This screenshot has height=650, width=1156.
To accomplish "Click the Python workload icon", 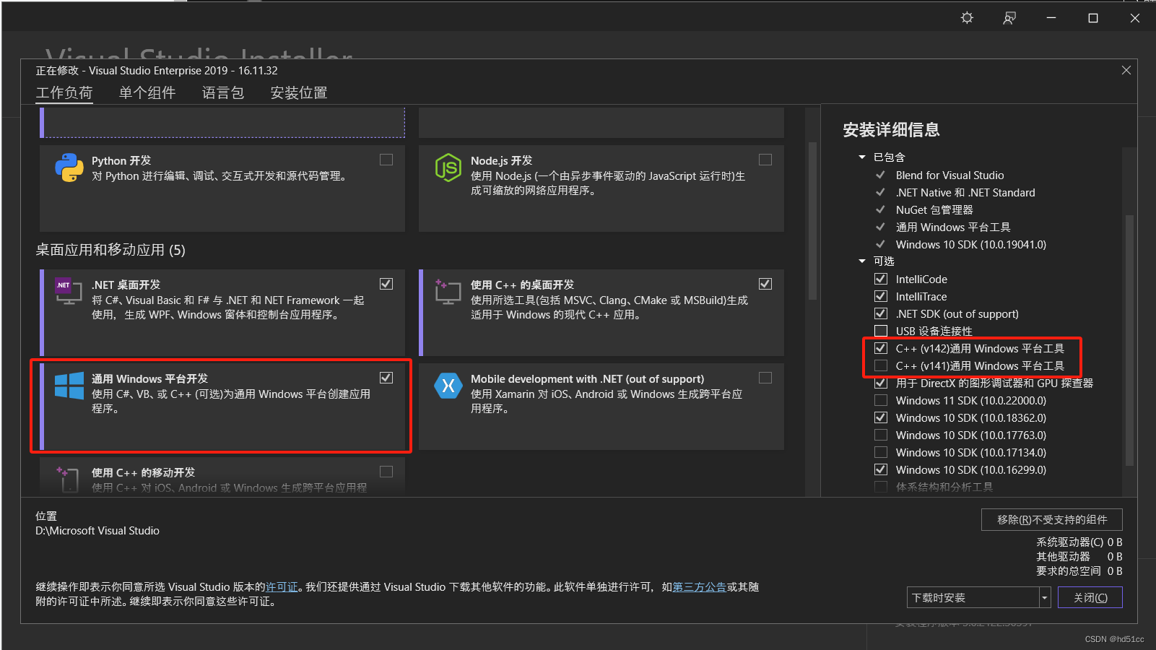I will coord(69,168).
